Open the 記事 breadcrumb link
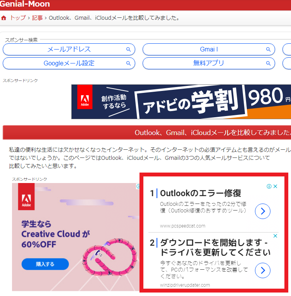Image resolution: width=291 pixels, height=296 pixels. coord(37,18)
